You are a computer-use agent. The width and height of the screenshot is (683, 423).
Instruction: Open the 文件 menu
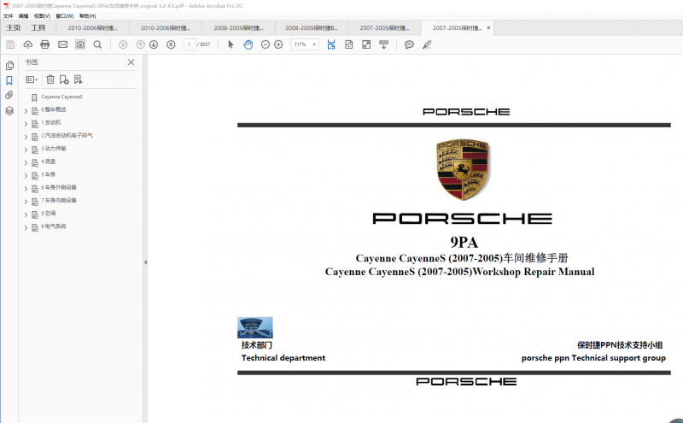click(9, 15)
